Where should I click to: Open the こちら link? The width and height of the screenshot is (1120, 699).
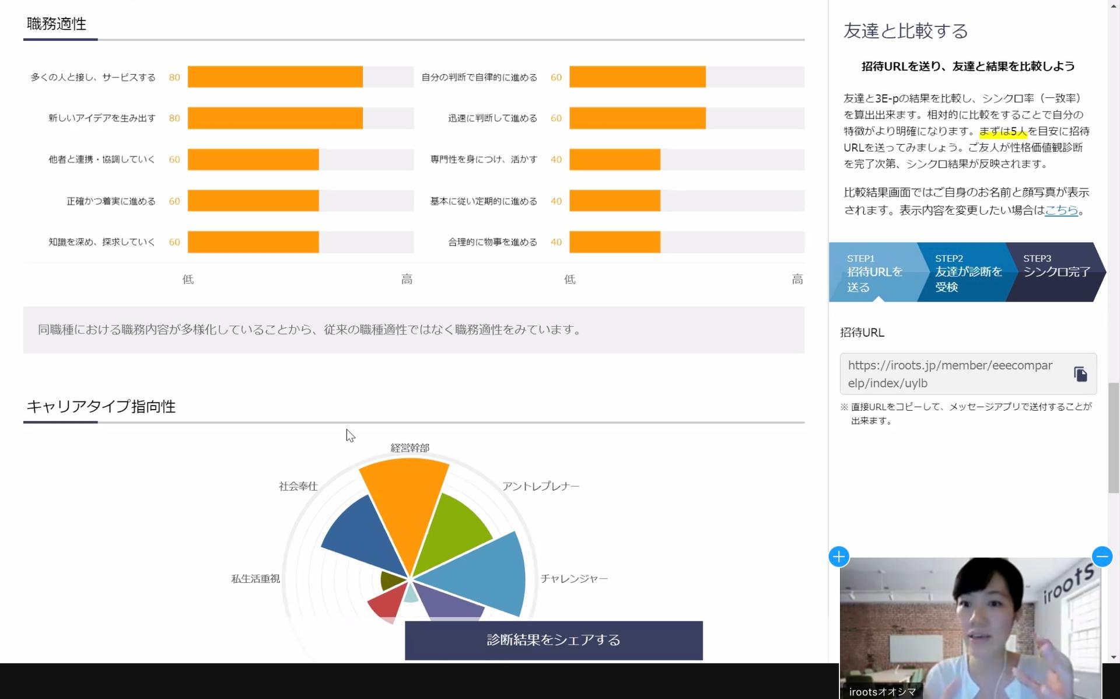point(1060,210)
